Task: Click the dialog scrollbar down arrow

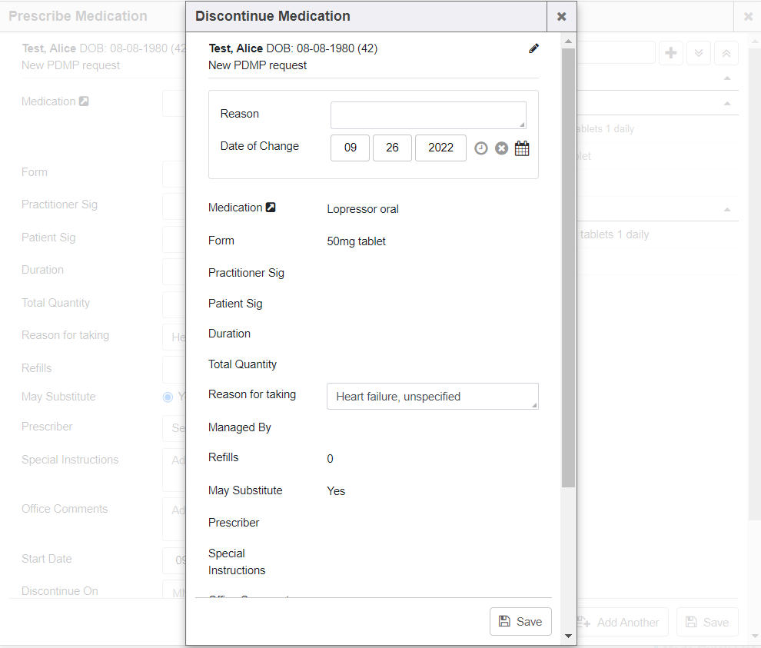Action: coord(568,636)
